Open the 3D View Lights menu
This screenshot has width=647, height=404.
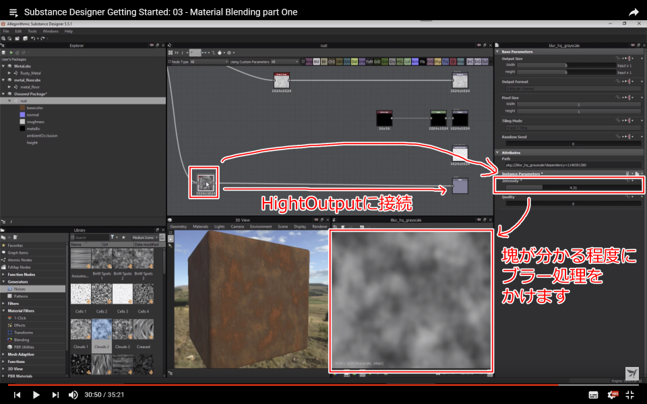point(219,227)
